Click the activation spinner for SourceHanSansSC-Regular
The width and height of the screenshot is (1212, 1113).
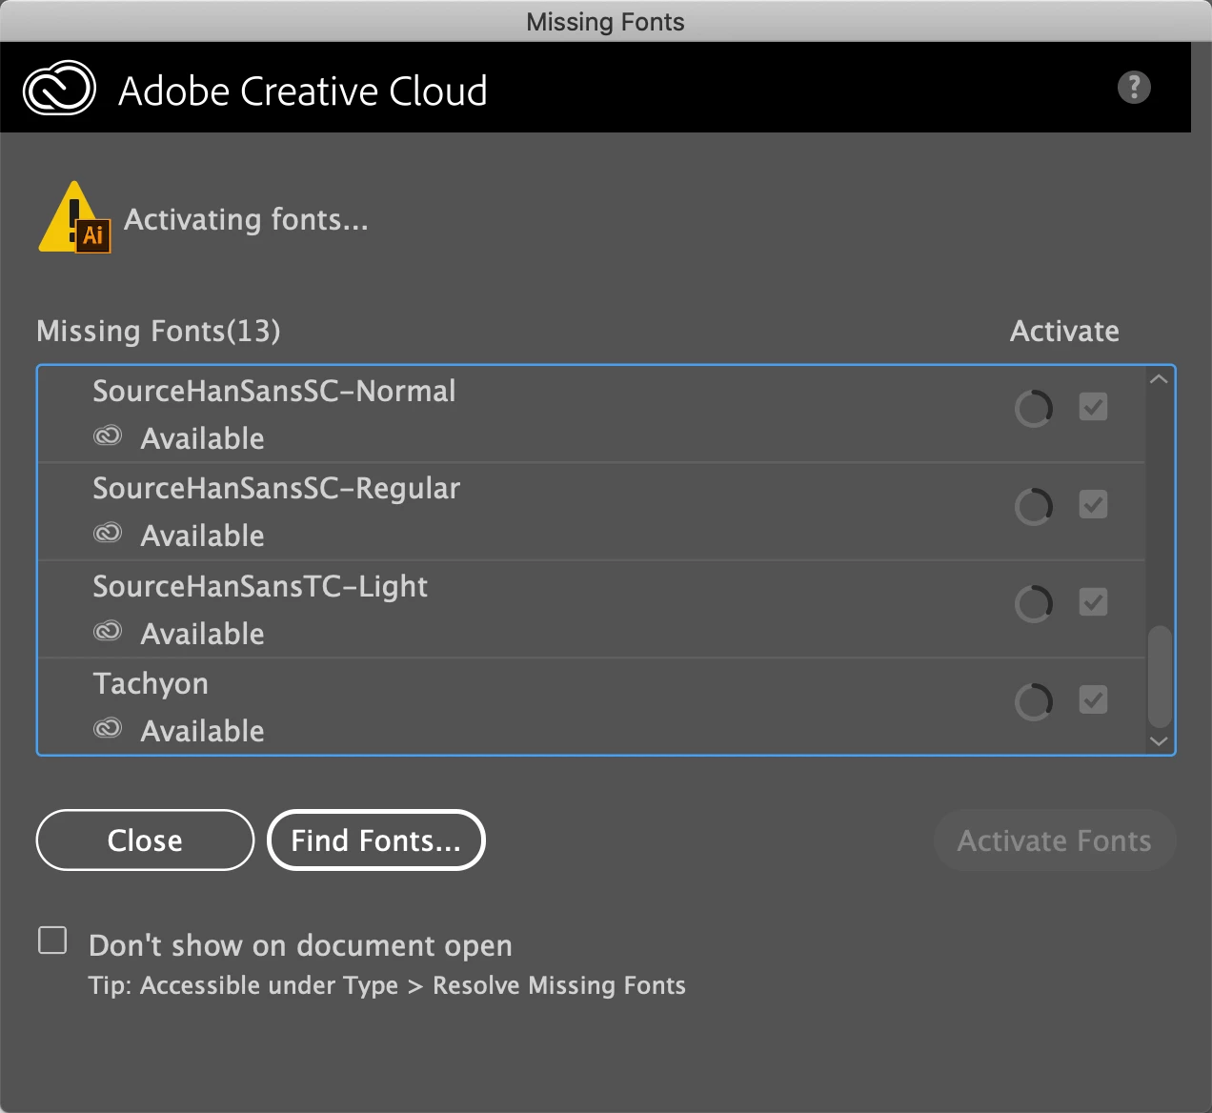coord(1034,507)
